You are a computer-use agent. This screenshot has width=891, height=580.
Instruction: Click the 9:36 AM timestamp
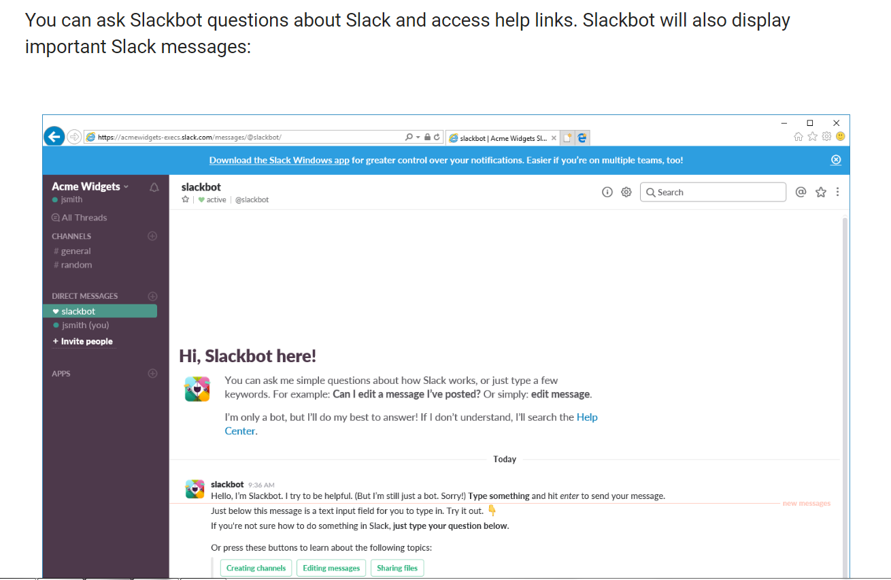point(261,485)
